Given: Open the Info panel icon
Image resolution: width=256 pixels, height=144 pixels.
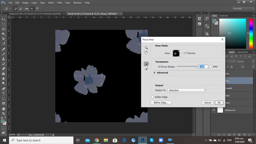Looking at the screenshot, I should point(199,24).
